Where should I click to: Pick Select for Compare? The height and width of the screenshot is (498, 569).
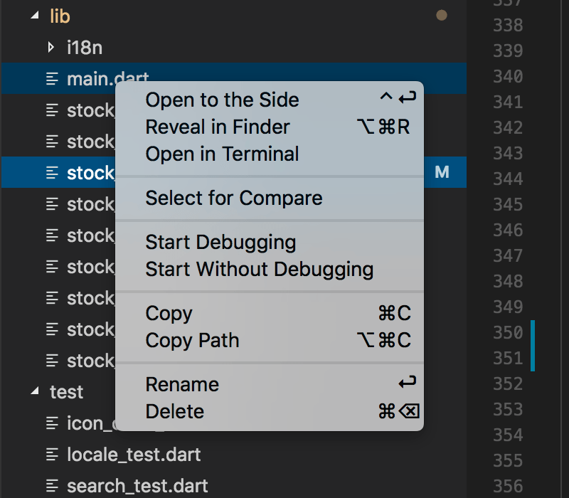(x=233, y=198)
